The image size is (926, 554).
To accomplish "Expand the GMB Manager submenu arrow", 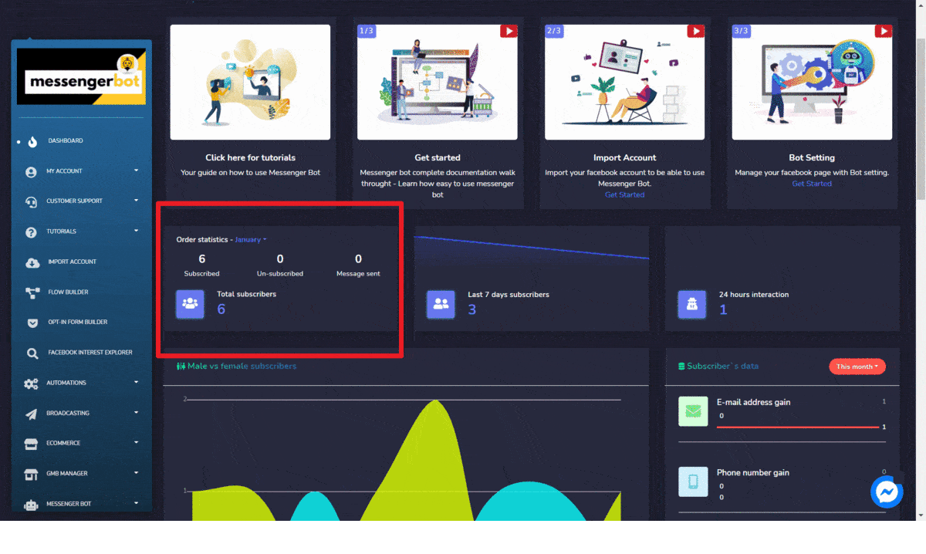I will click(x=136, y=472).
